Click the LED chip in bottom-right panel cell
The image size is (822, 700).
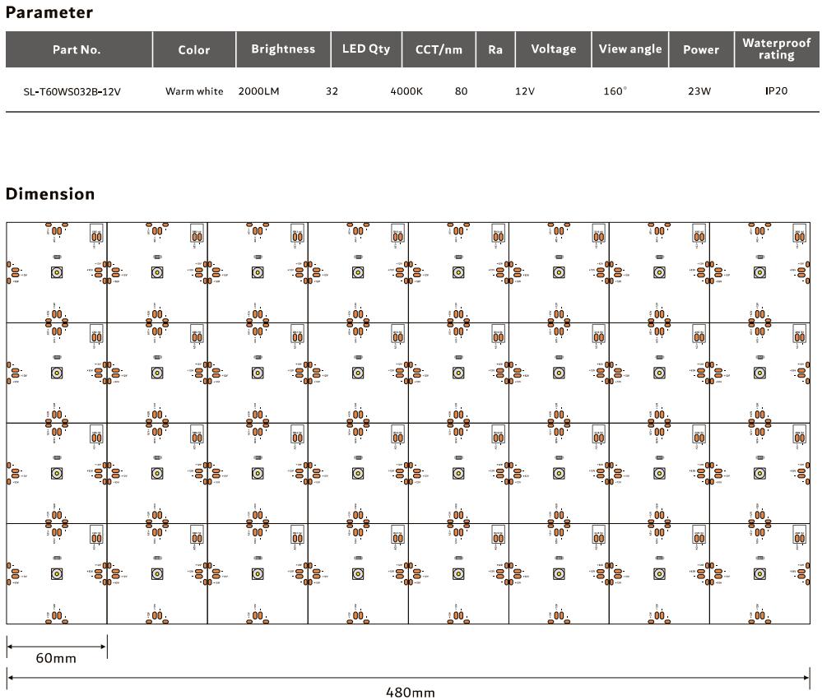click(759, 573)
